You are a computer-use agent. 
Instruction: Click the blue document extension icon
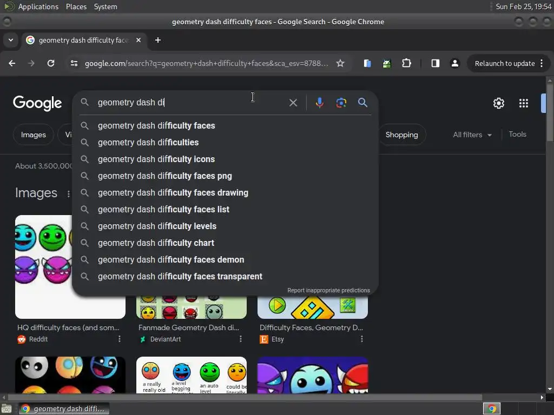click(367, 63)
